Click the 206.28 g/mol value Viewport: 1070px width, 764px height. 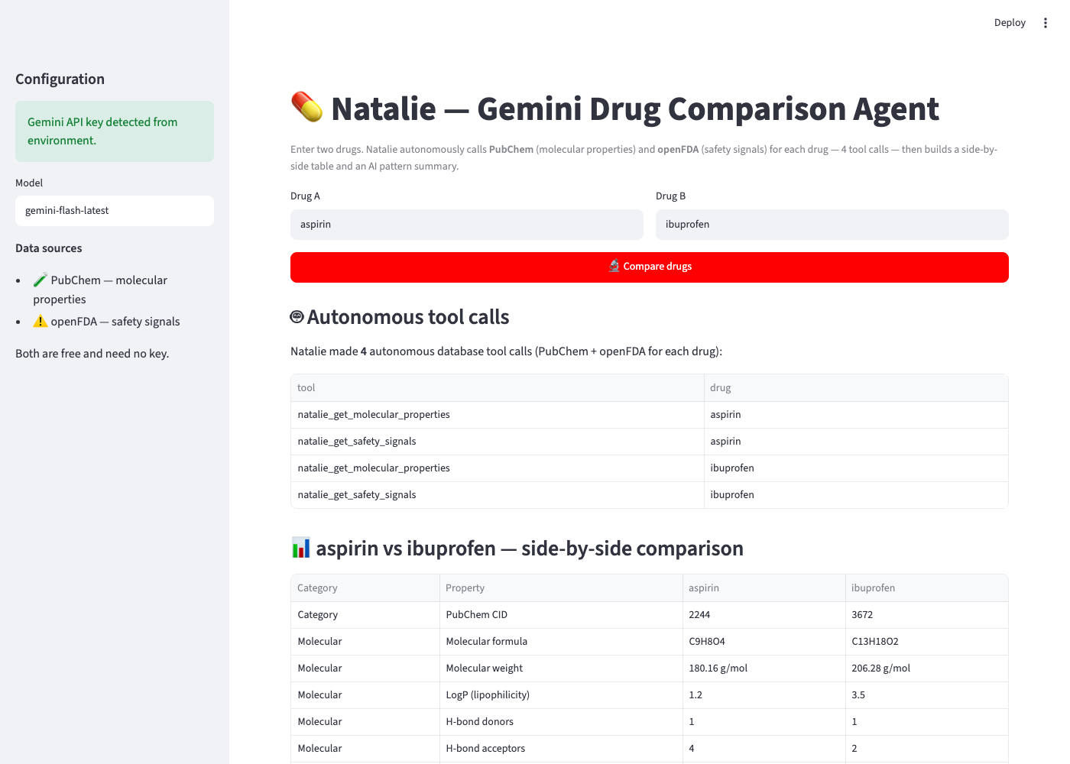(926, 668)
